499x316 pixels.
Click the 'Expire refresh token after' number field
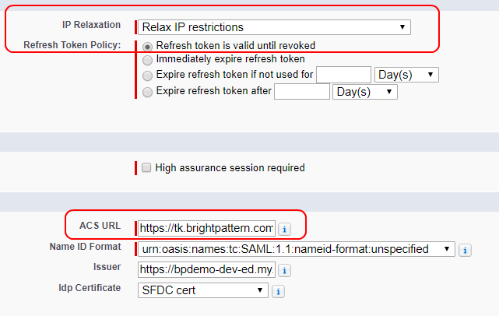302,92
